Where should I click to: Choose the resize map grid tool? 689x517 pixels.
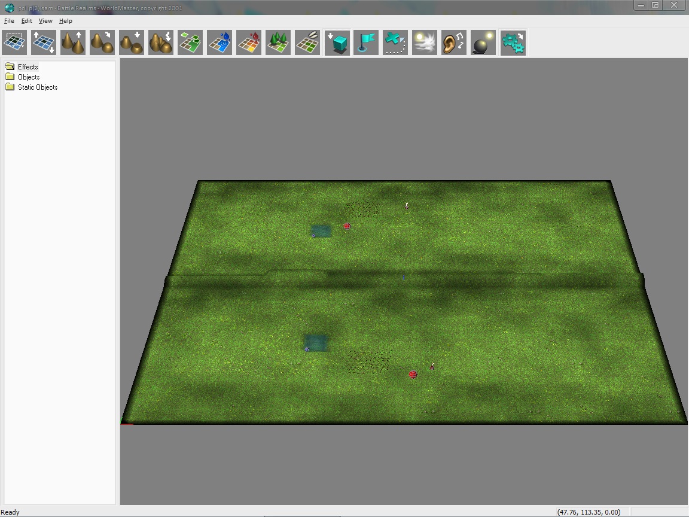coord(44,42)
